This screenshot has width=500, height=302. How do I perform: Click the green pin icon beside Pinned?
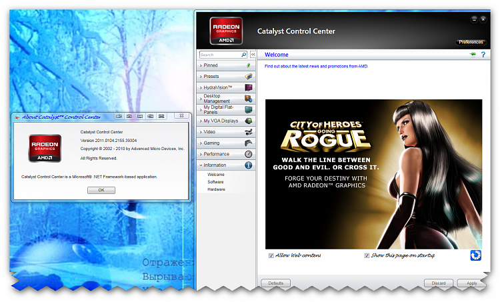[249, 65]
